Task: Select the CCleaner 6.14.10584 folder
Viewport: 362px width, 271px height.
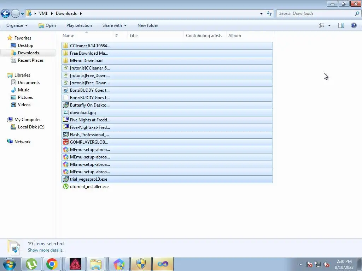Action: click(x=167, y=46)
